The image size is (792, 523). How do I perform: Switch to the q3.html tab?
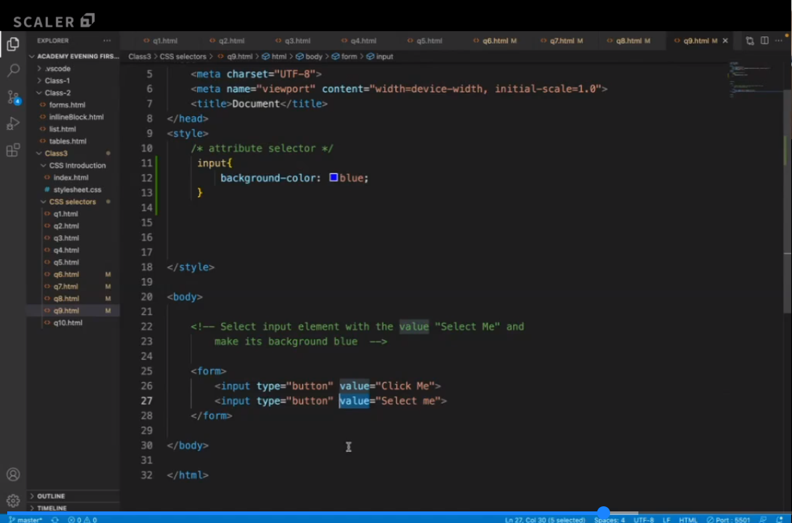point(297,41)
